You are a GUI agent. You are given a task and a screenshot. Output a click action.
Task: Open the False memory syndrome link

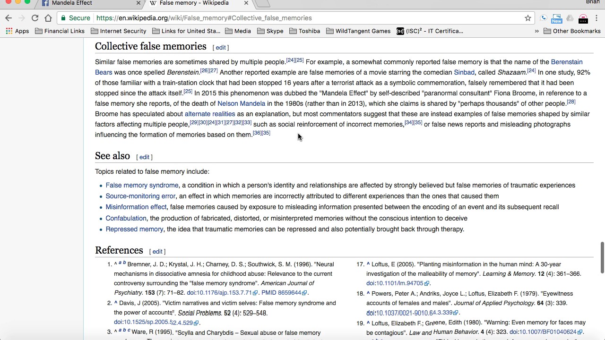click(142, 185)
